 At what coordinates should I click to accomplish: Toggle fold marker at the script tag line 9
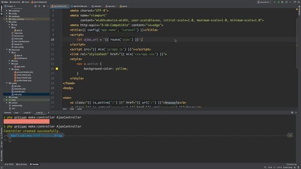[x=62, y=35]
